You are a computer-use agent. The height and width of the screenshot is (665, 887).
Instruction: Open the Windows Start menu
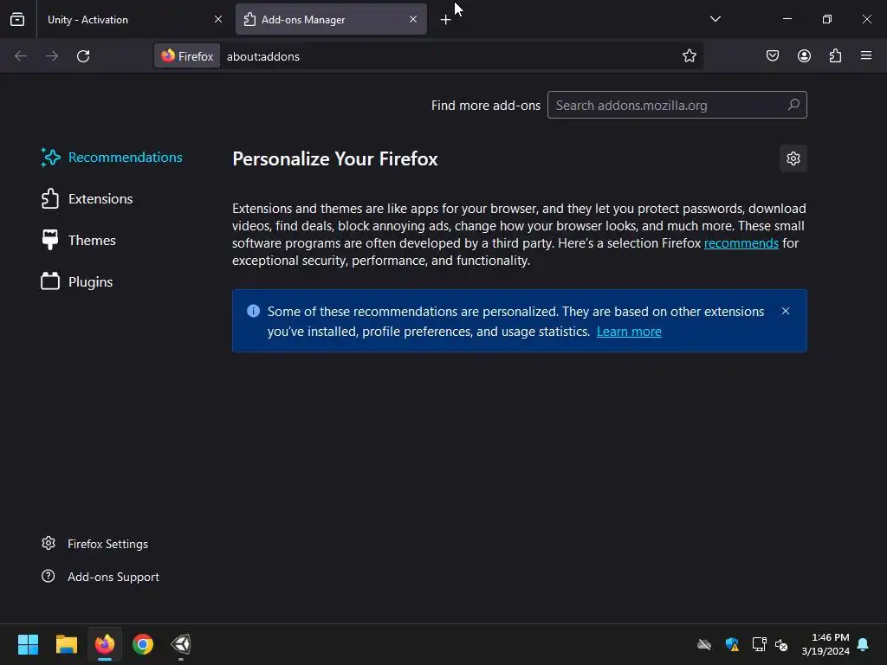point(28,644)
